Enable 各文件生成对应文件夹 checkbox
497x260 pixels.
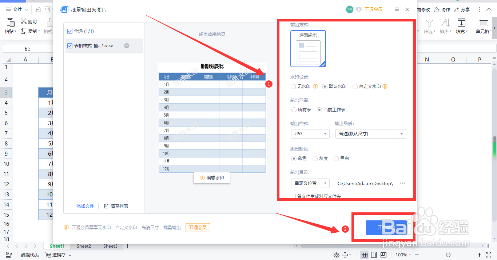(293, 196)
